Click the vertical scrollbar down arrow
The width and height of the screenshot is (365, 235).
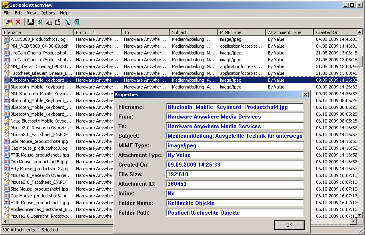pyautogui.click(x=360, y=215)
